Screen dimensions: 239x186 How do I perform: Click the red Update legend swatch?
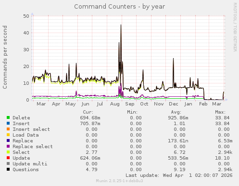[8, 158]
